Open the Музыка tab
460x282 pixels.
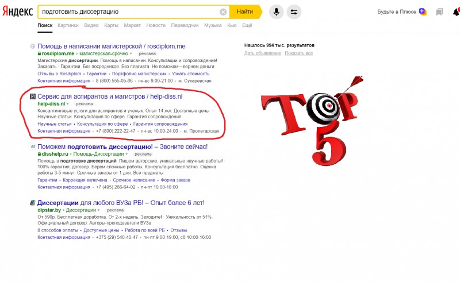click(213, 25)
